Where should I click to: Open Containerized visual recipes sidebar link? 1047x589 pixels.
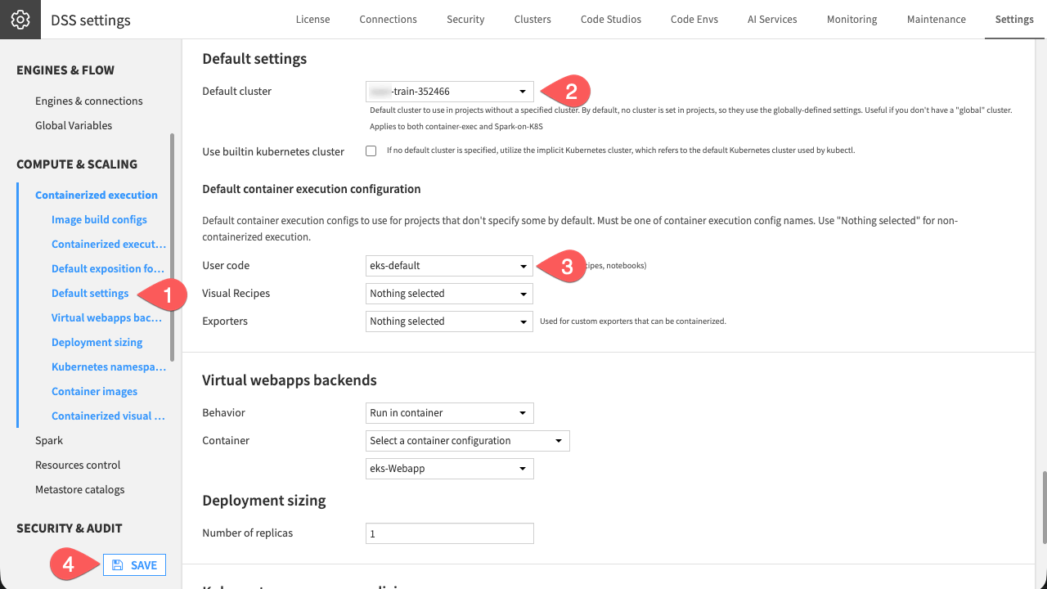coord(109,416)
